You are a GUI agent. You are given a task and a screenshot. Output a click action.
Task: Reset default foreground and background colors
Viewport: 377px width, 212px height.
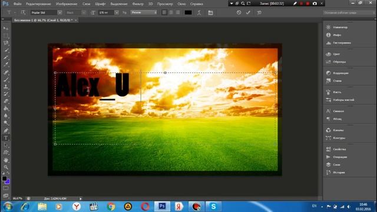click(x=3, y=173)
